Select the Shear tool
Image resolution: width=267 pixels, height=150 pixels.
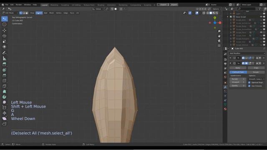(5, 118)
